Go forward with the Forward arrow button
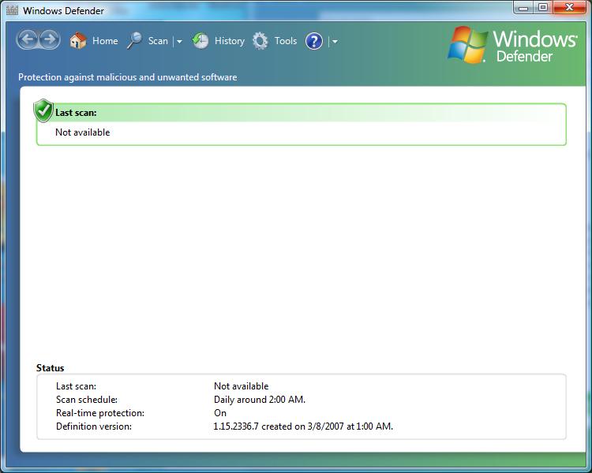Viewport: 592px width, 473px height. point(50,39)
